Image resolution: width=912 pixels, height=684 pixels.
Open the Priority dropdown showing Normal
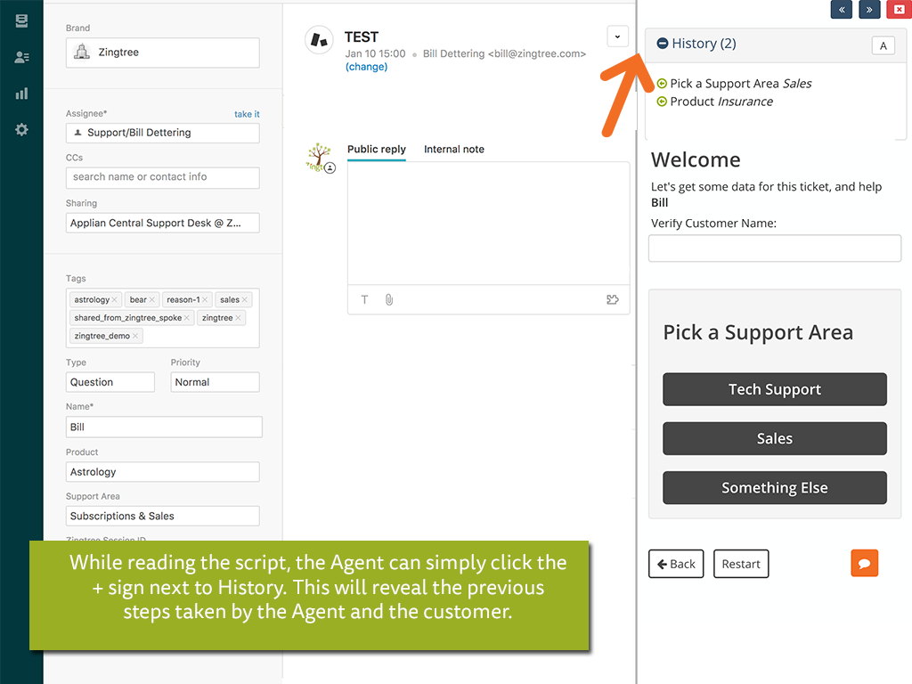click(215, 382)
